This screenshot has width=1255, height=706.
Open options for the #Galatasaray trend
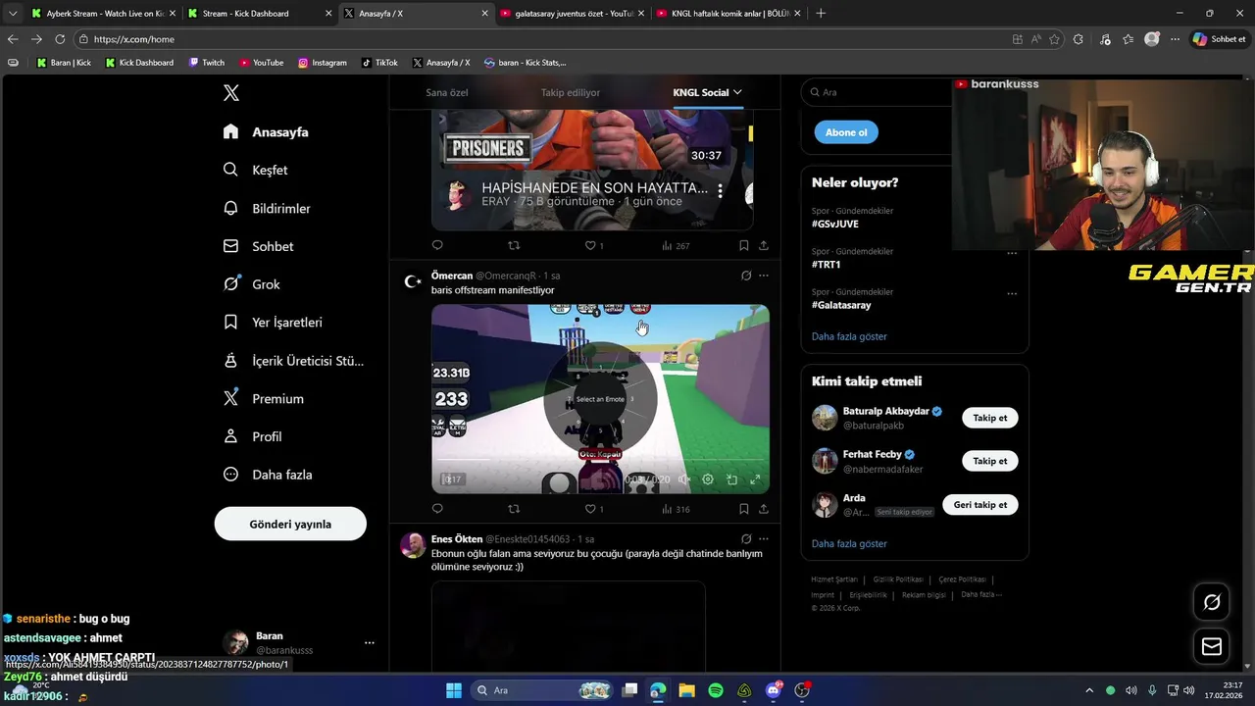point(1012,293)
